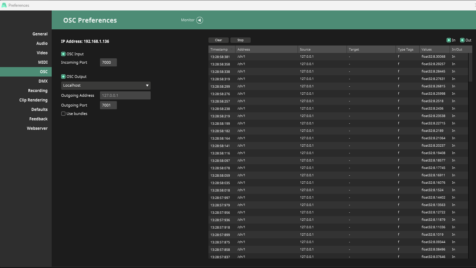Click the Timestamp column header

click(222, 50)
